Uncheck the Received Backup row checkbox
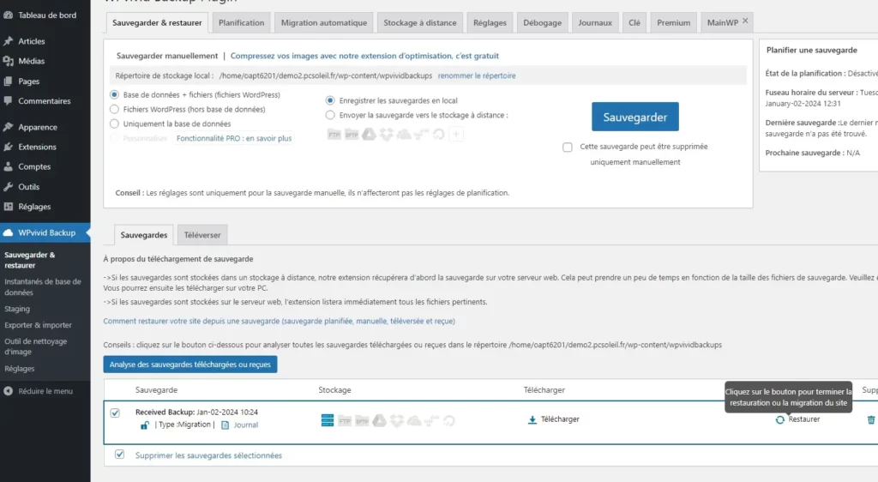The width and height of the screenshot is (878, 482). click(115, 413)
